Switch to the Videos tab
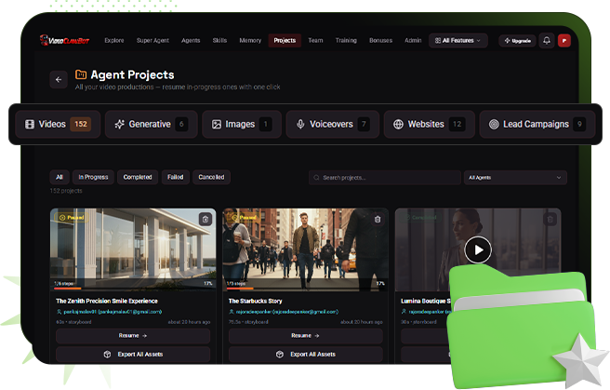This screenshot has height=390, width=610. [x=58, y=124]
